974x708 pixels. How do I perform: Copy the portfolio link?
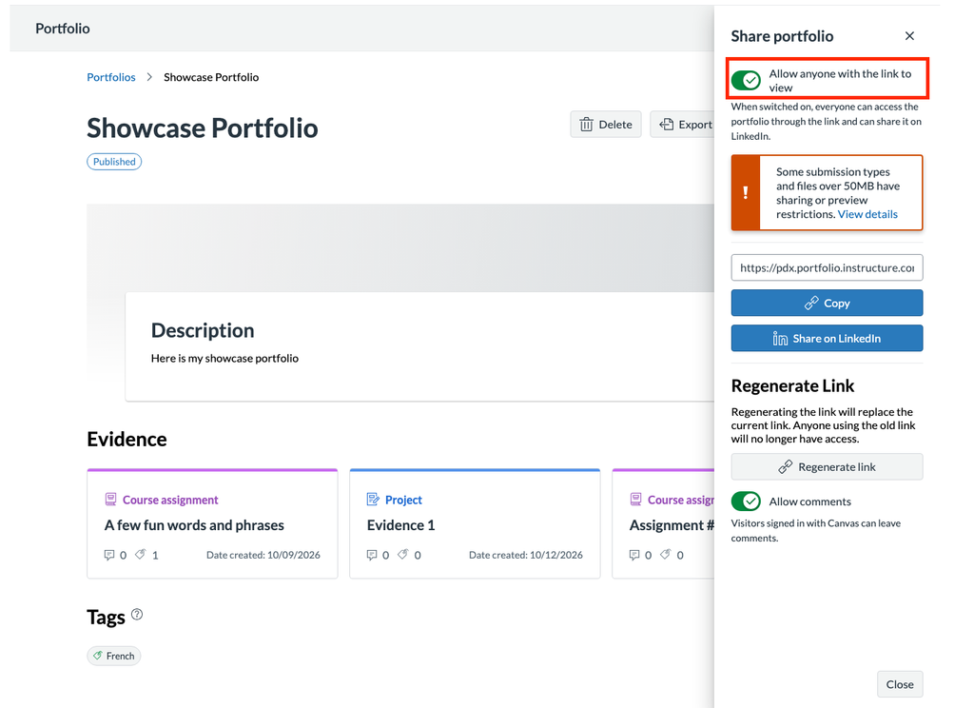point(827,303)
